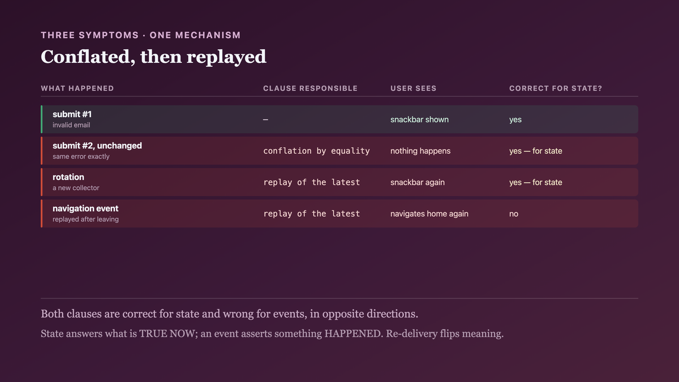
Task: Select 'navigation event' row title
Action: click(85, 208)
